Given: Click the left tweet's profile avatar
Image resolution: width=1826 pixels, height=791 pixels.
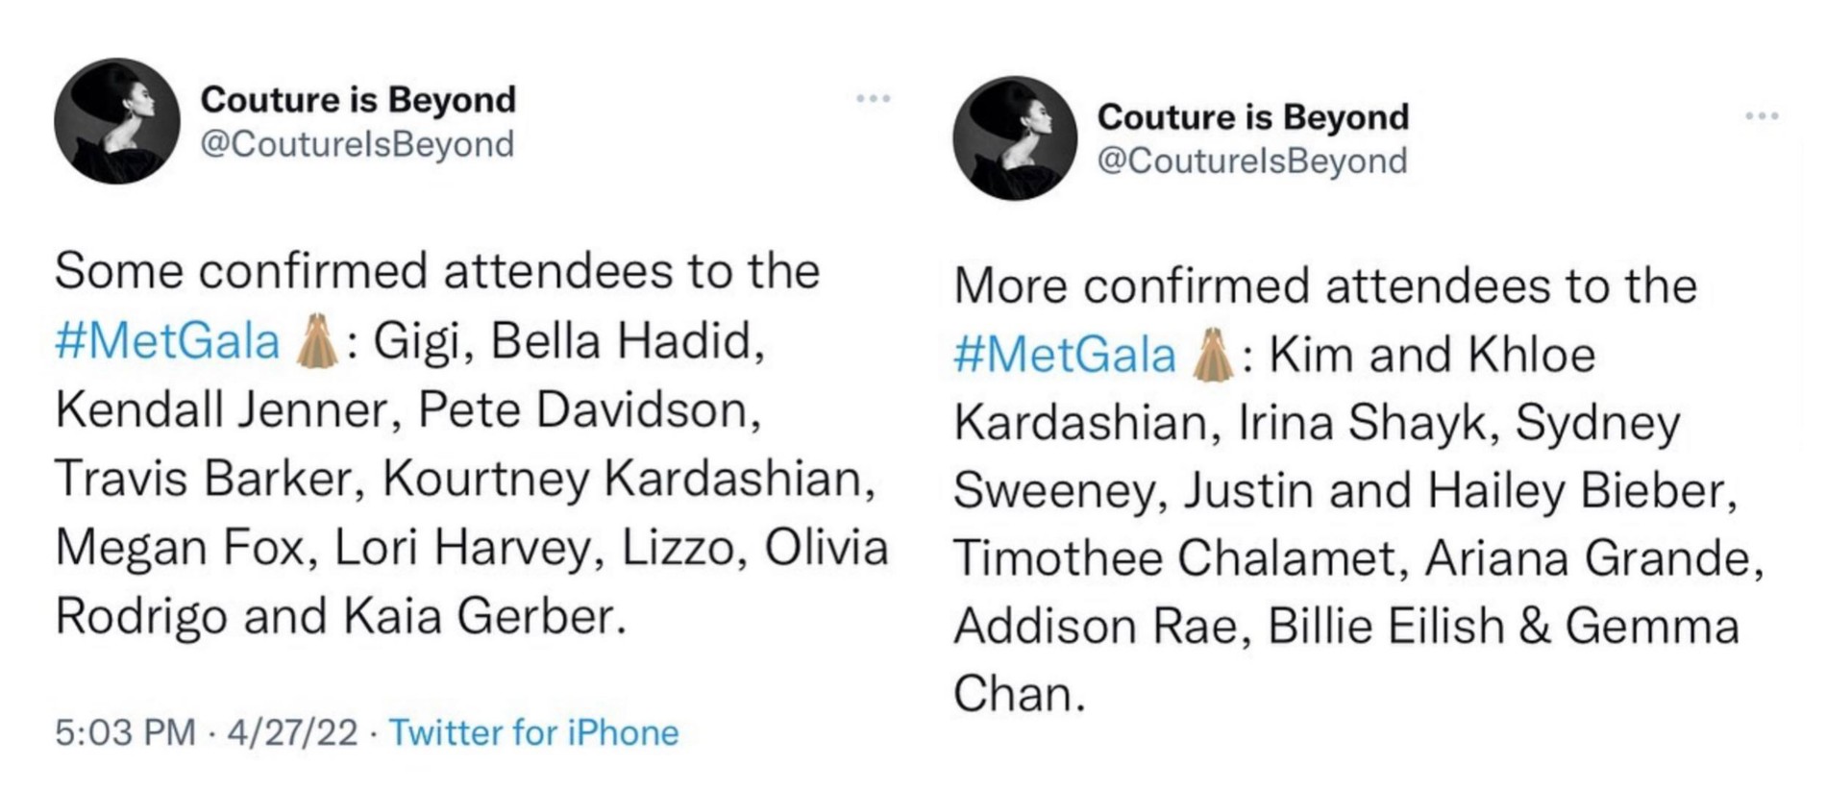Looking at the screenshot, I should click(x=116, y=121).
